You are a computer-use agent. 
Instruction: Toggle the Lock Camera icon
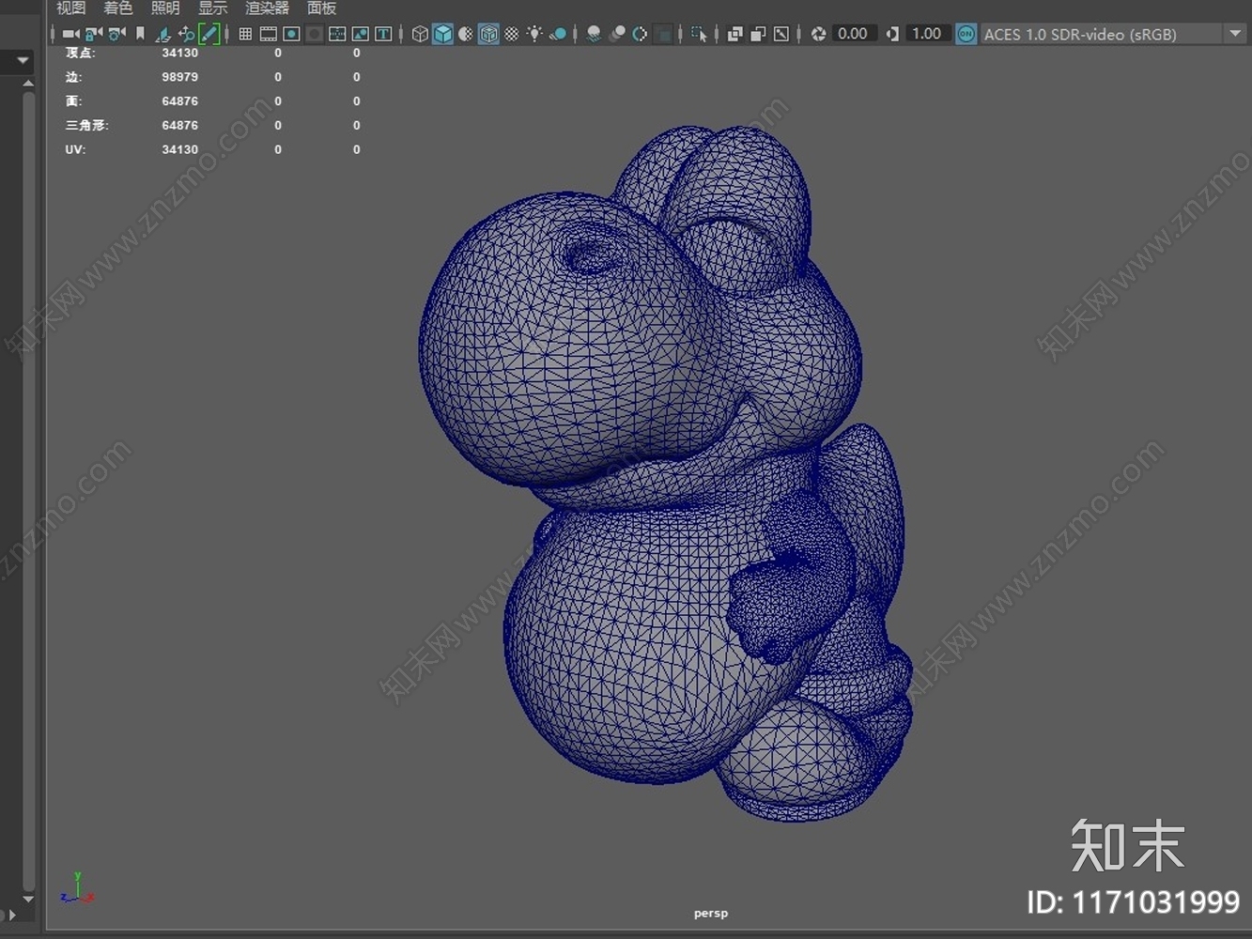94,34
